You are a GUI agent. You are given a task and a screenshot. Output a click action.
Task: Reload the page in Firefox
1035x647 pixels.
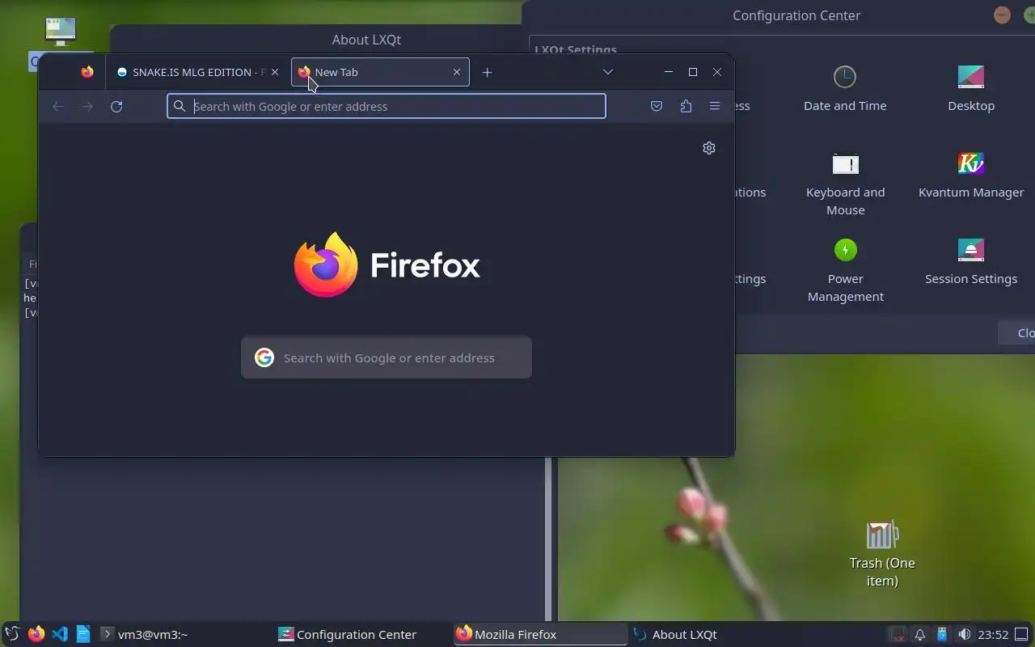116,106
